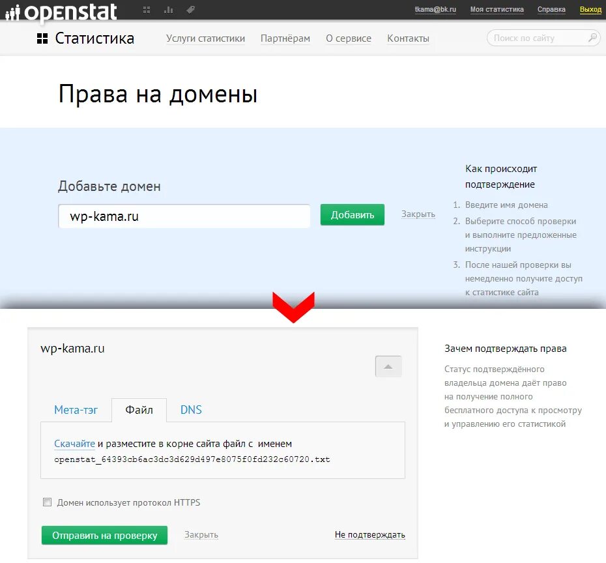
Task: Click the Openstat logo
Action: pyautogui.click(x=61, y=12)
